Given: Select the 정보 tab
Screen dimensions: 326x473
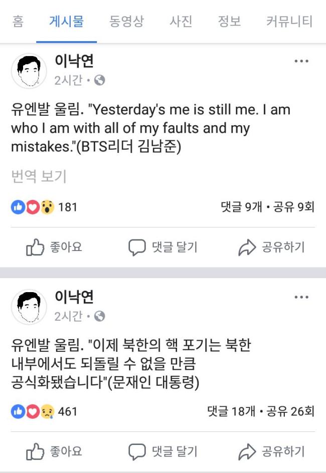Looking at the screenshot, I should [x=229, y=21].
